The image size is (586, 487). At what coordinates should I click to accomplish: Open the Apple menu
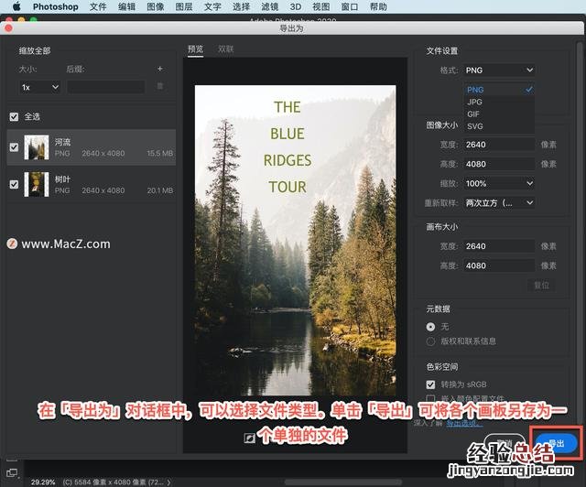16,6
